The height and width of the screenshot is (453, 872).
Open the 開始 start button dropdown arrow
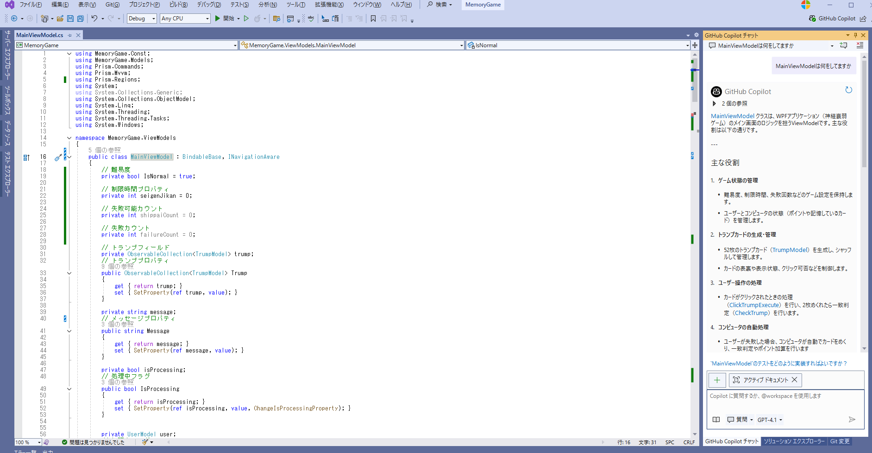tap(238, 19)
